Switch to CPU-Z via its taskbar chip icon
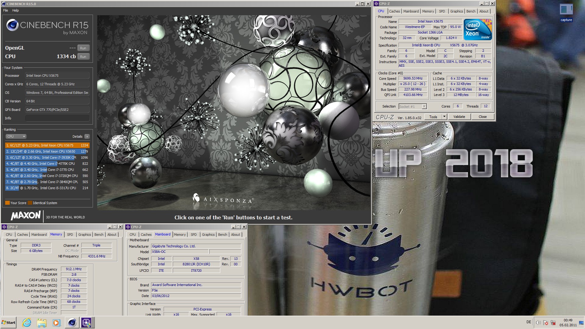This screenshot has width=585, height=329. point(86,323)
